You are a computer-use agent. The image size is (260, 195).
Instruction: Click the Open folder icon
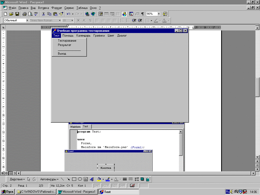[11, 14]
